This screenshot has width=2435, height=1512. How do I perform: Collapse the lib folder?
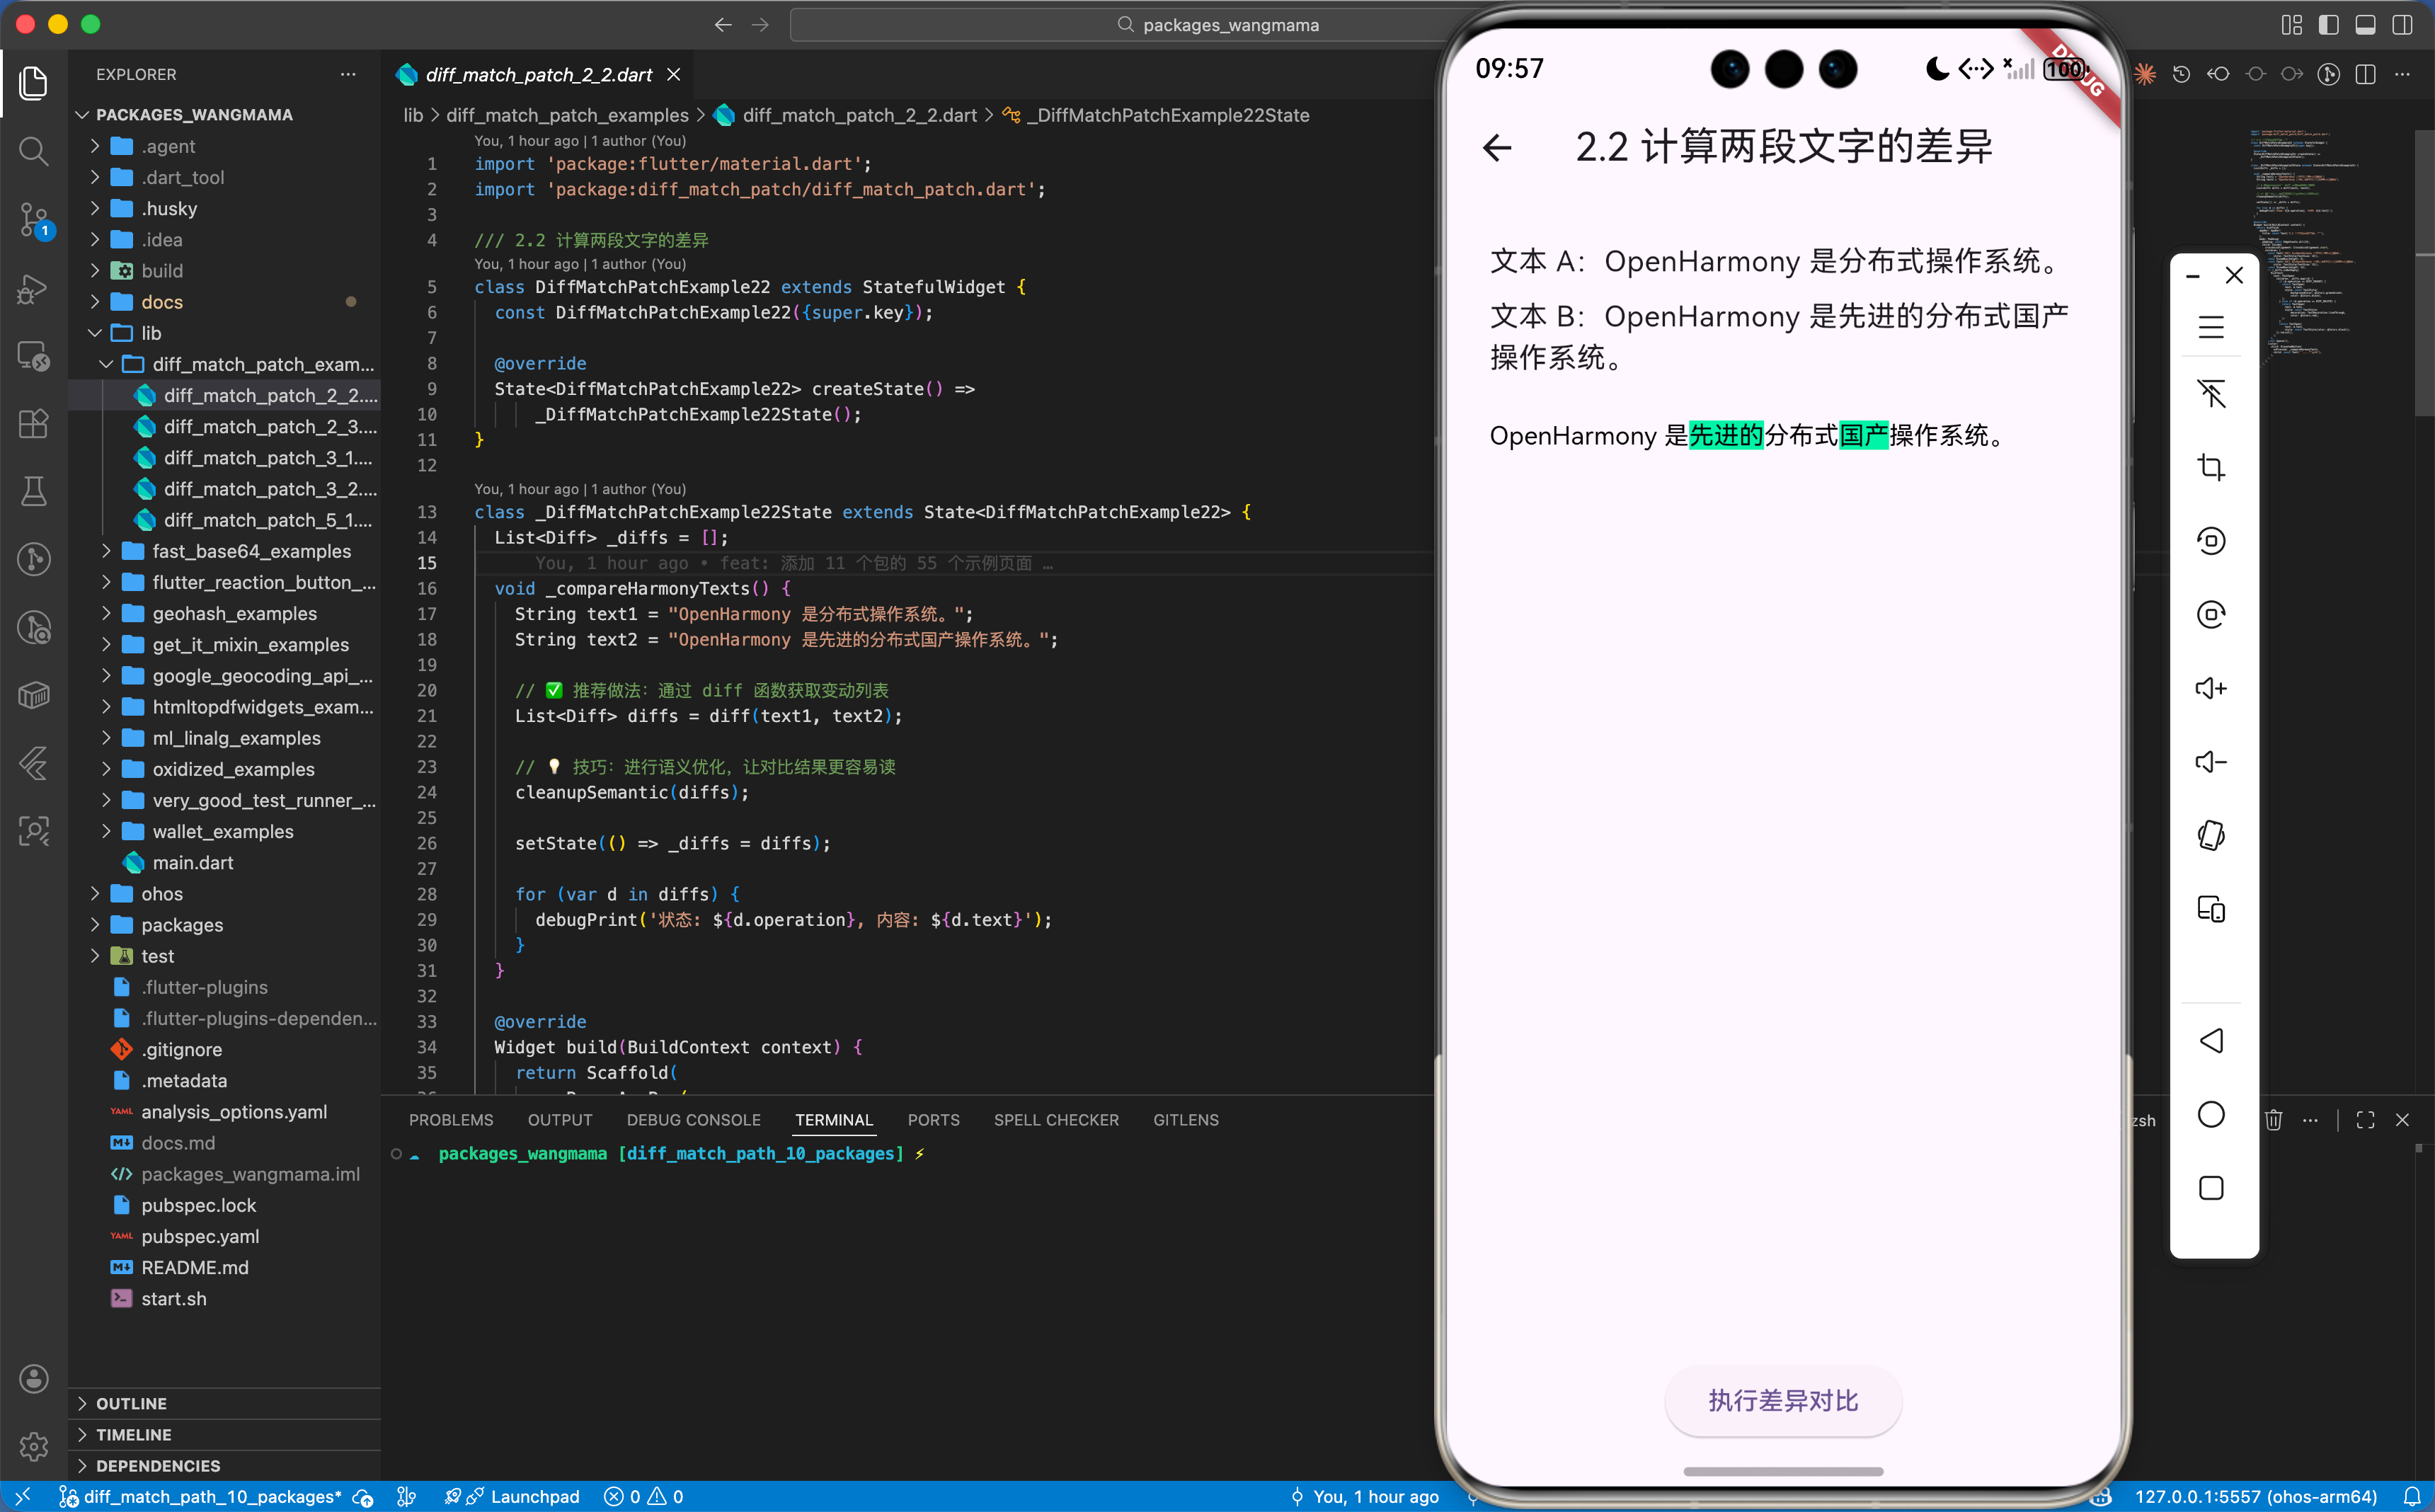click(x=151, y=333)
